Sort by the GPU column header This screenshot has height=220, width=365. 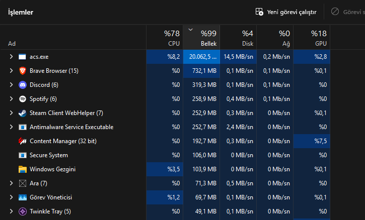(312, 38)
